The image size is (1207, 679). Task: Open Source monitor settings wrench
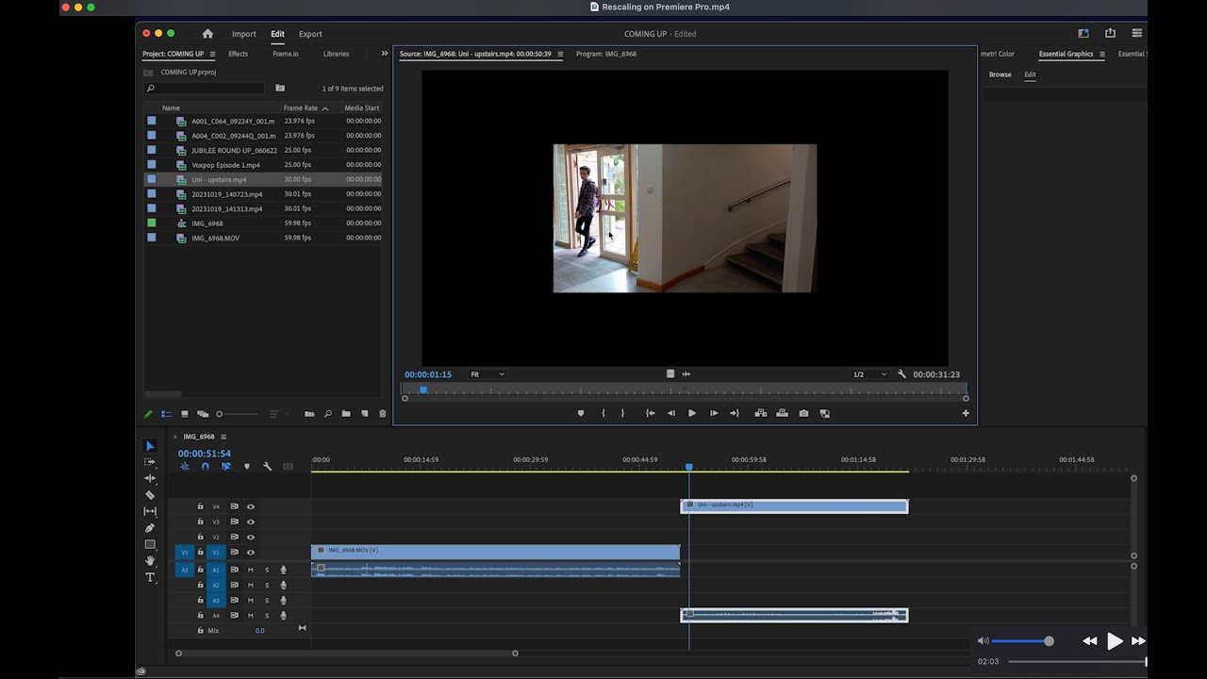[x=901, y=374]
